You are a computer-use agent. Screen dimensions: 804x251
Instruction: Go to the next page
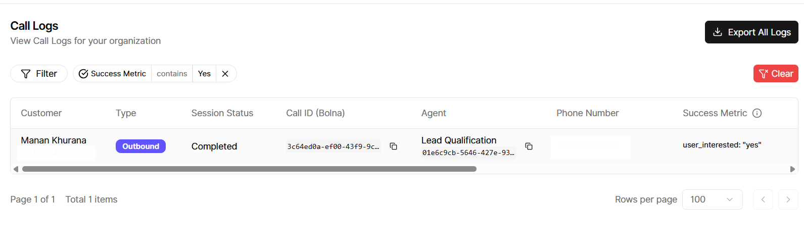(788, 199)
